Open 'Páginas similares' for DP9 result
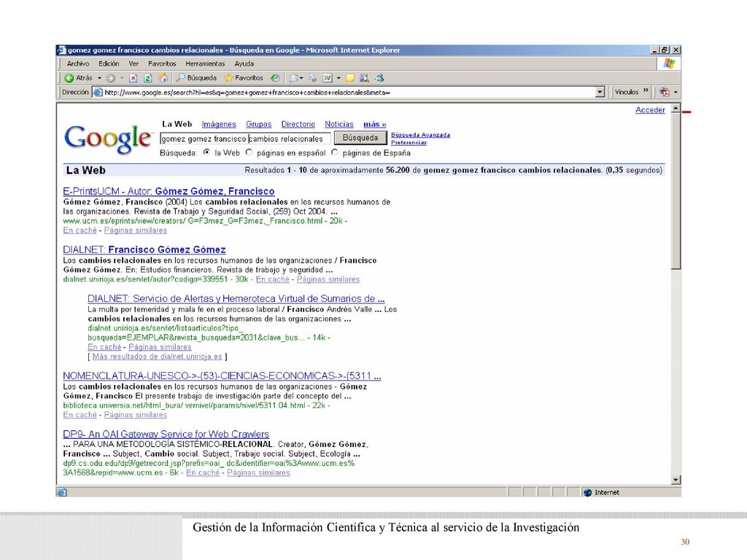Screen dimensions: 747x560 (x=258, y=472)
